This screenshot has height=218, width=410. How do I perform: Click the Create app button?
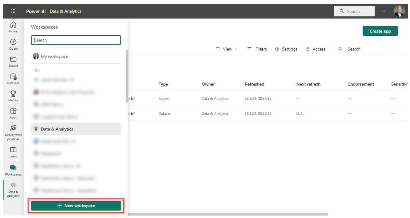(380, 31)
